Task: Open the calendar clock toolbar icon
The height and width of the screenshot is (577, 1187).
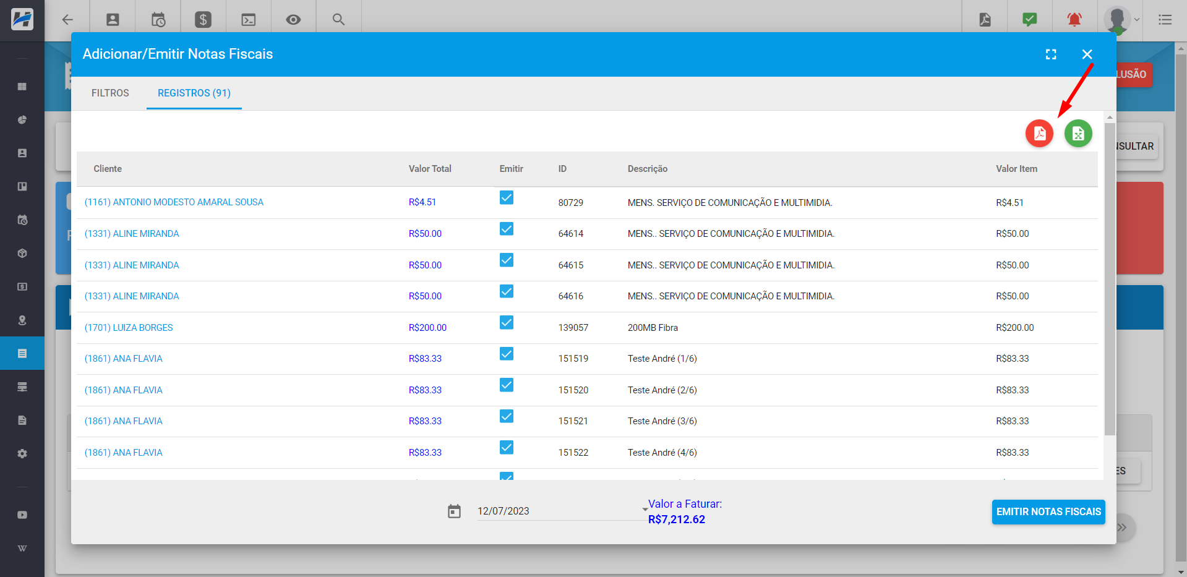Action: pyautogui.click(x=158, y=20)
